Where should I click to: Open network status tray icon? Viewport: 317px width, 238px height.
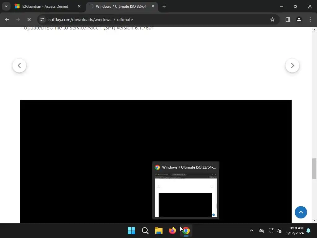(271, 231)
